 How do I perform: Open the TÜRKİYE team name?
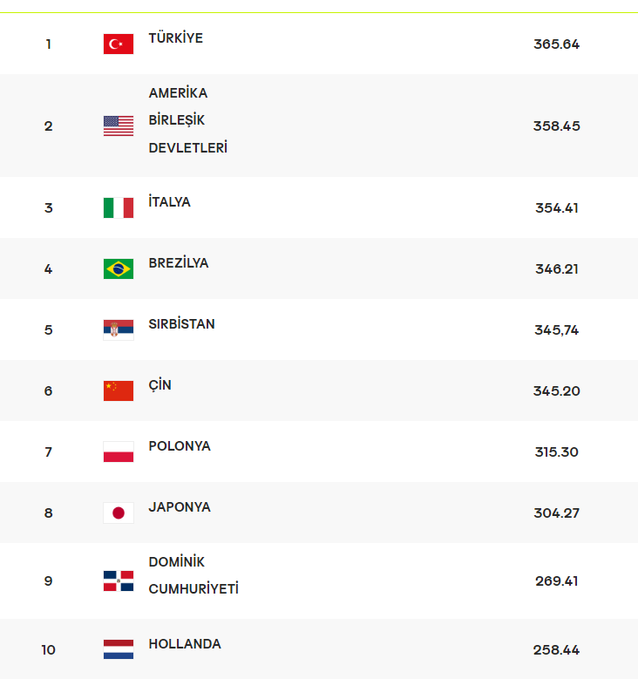click(x=176, y=38)
